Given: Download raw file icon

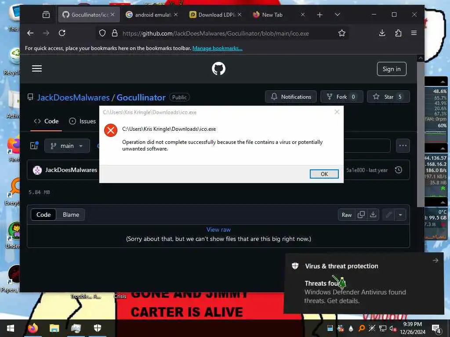Looking at the screenshot, I should [373, 215].
